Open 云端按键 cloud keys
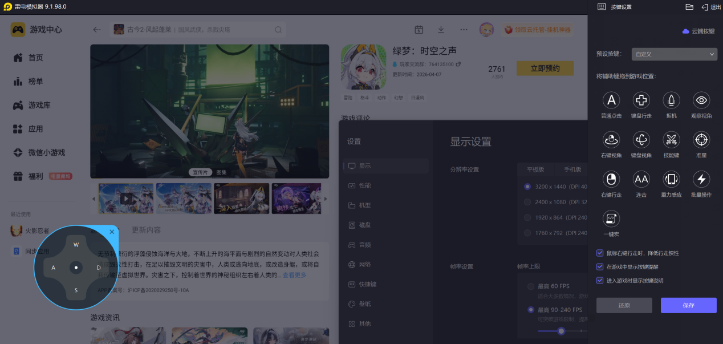723x344 pixels. pos(698,31)
